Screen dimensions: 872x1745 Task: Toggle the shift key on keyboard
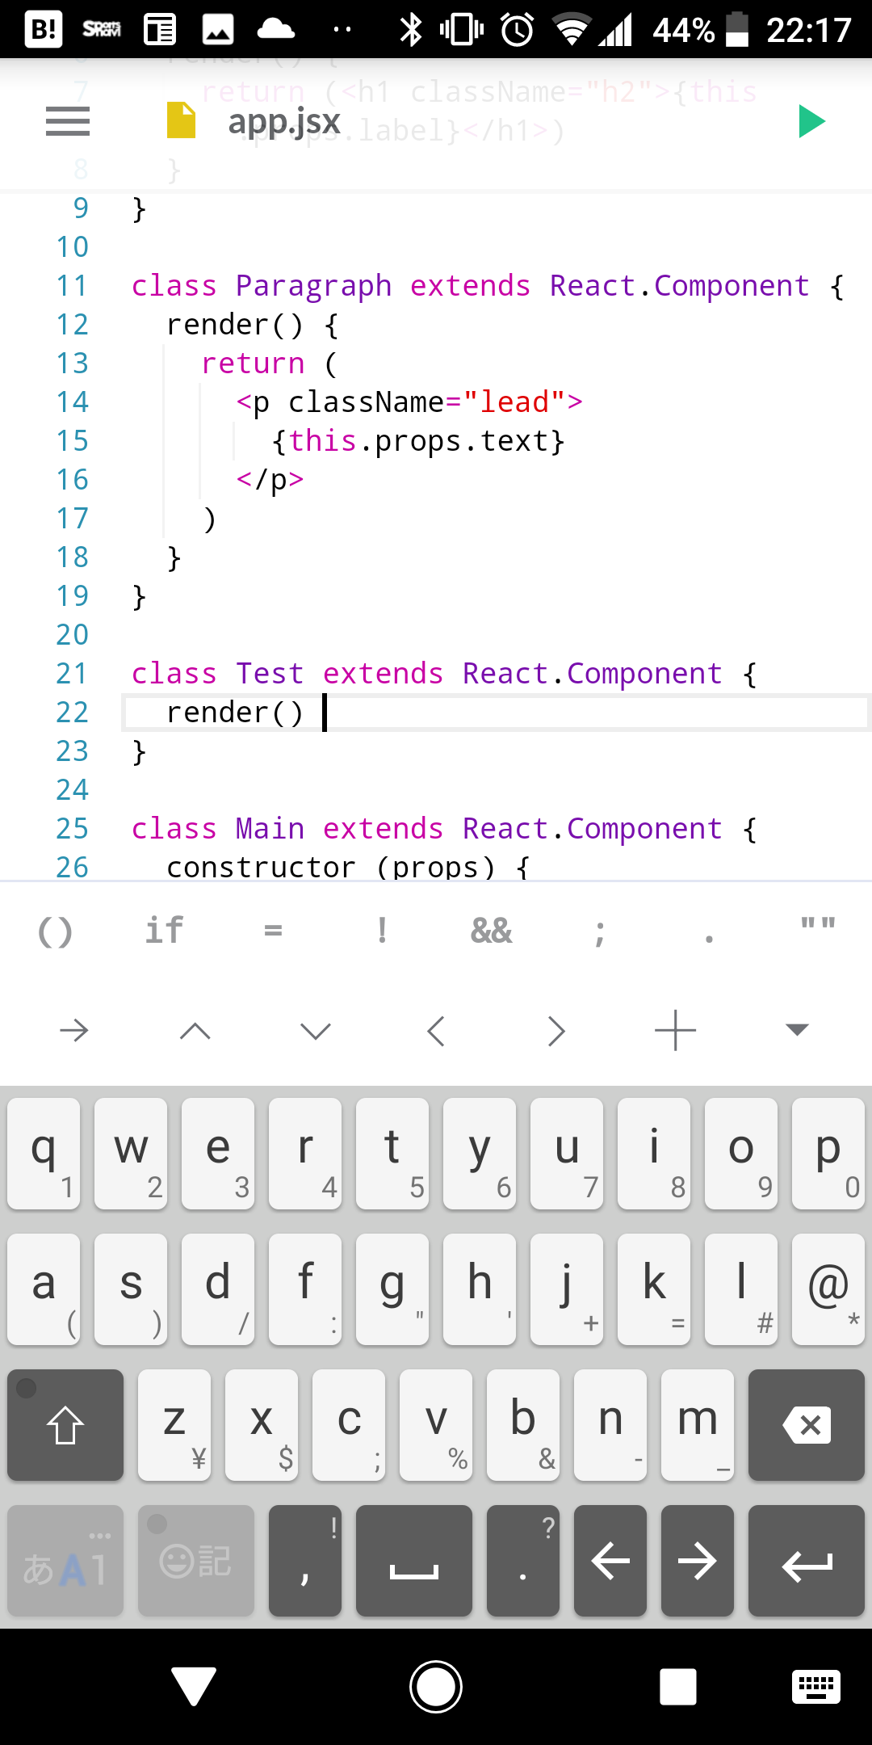point(65,1425)
